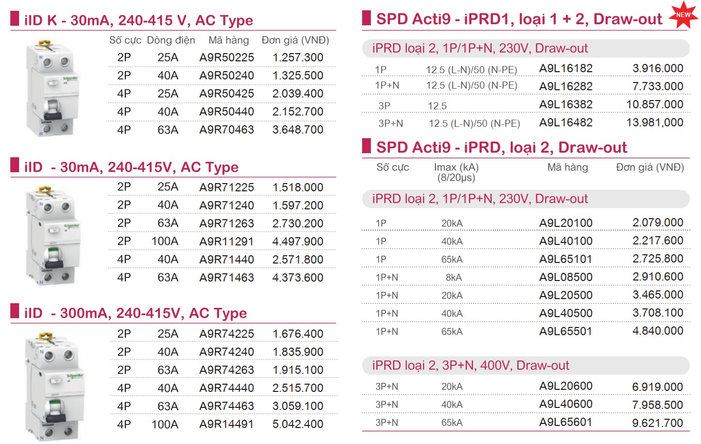Click price 4.497.900
This screenshot has height=444, width=701.
[x=298, y=242]
